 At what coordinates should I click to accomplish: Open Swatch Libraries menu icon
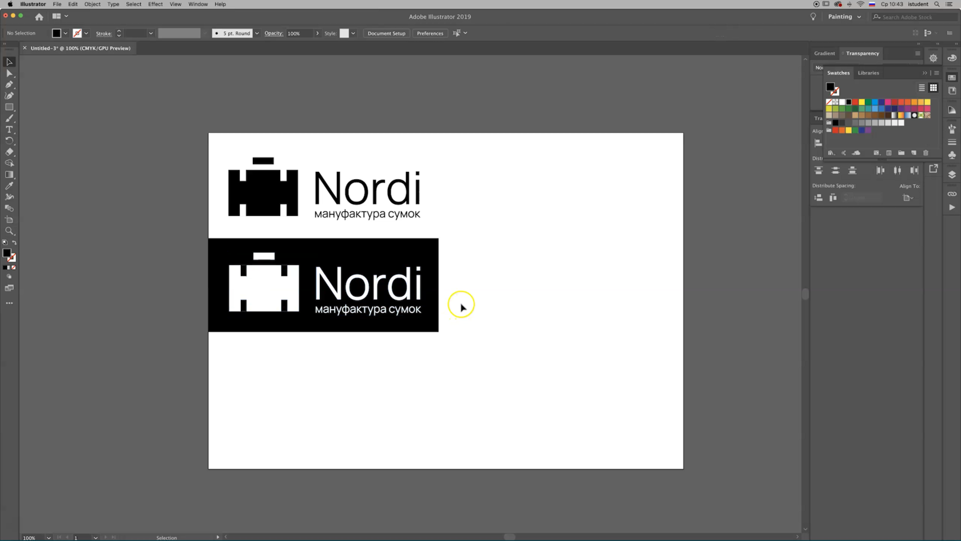[831, 153]
